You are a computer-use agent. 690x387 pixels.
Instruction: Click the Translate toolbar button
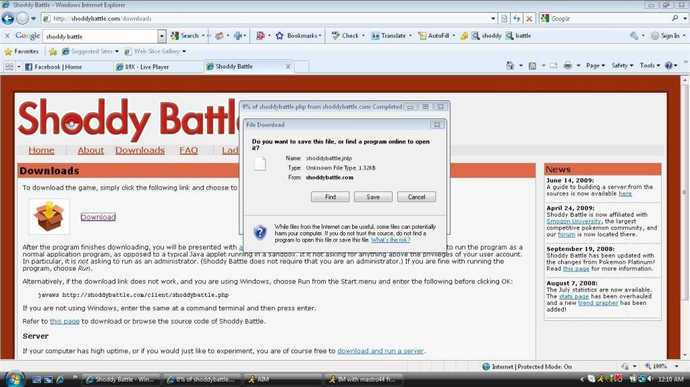pyautogui.click(x=389, y=36)
